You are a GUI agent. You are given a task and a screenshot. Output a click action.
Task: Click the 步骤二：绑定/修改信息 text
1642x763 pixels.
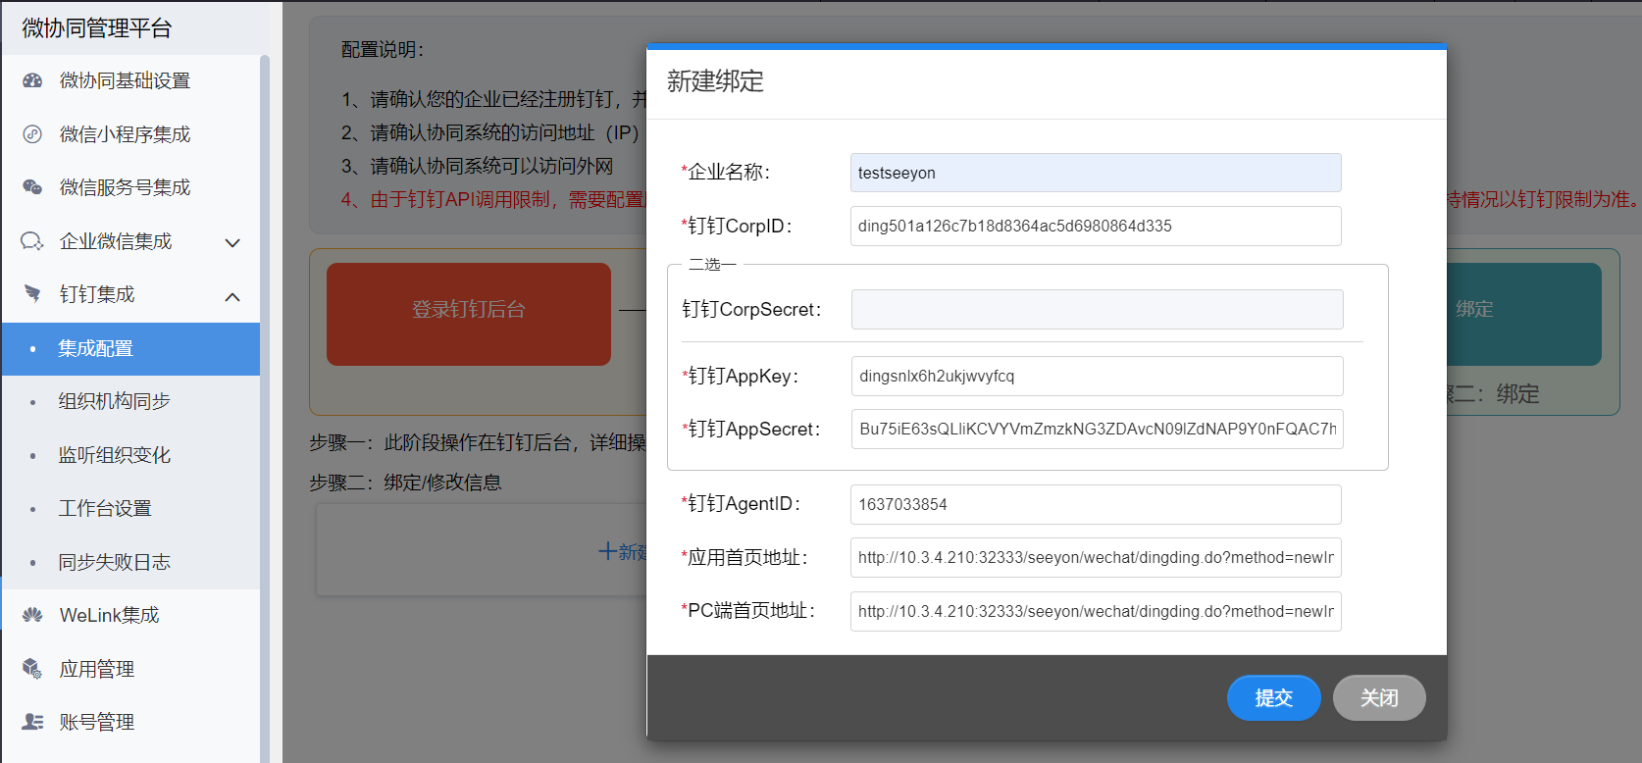click(405, 483)
